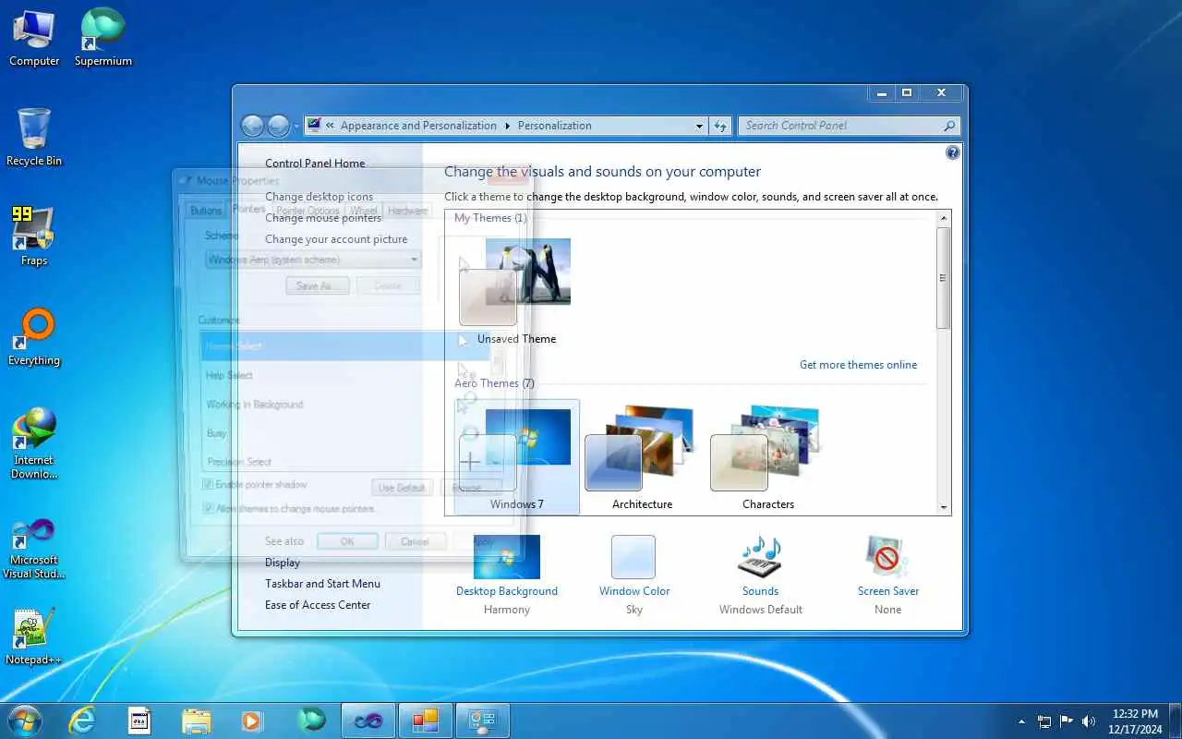1182x739 pixels.
Task: Open the network tray icon
Action: point(1044,721)
